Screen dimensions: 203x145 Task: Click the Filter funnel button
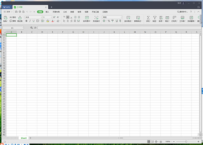pyautogui.click(x=155, y=19)
